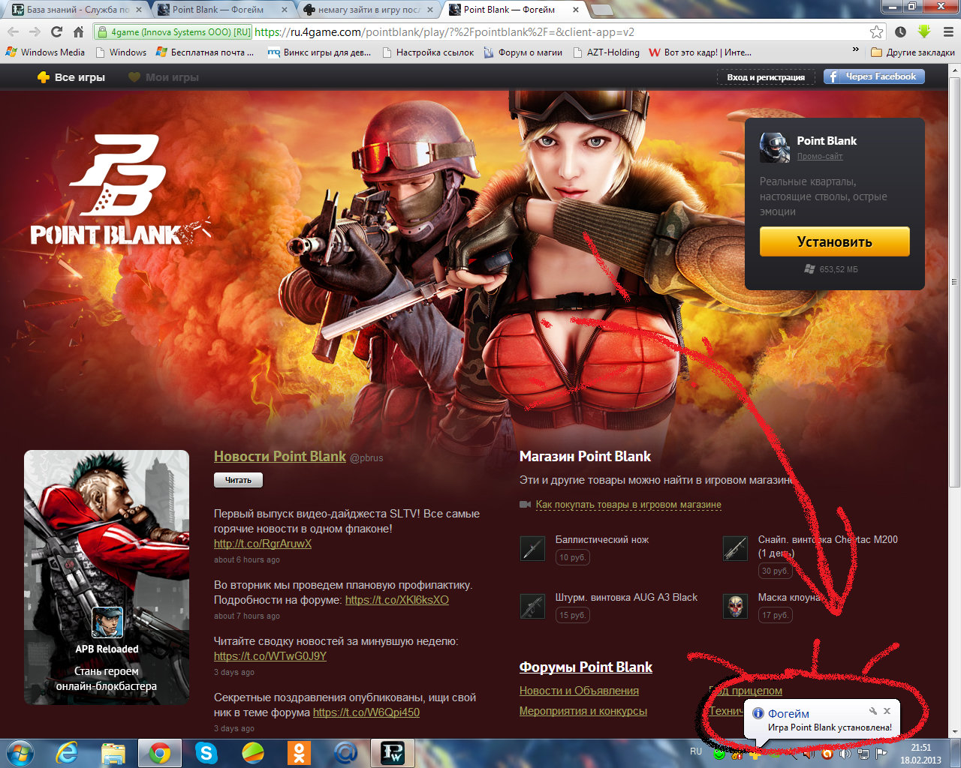Open Windows Explorer from the taskbar

coord(113,753)
